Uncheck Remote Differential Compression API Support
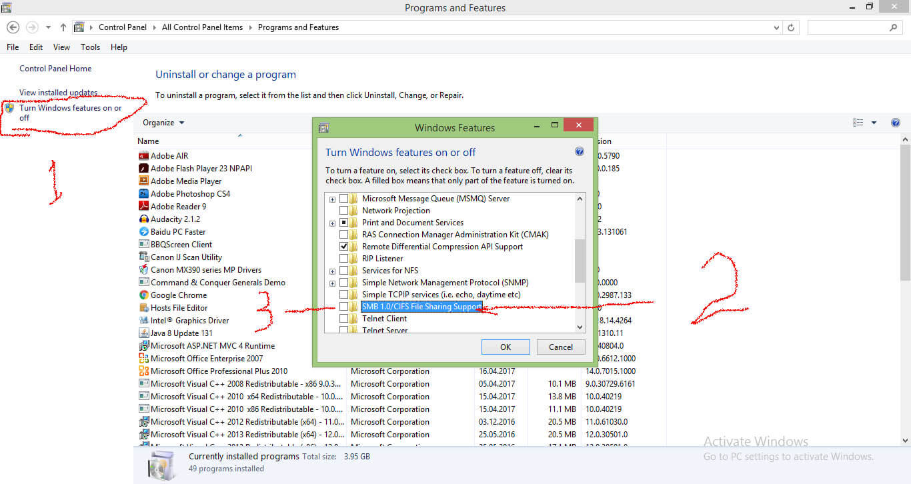 click(x=344, y=247)
